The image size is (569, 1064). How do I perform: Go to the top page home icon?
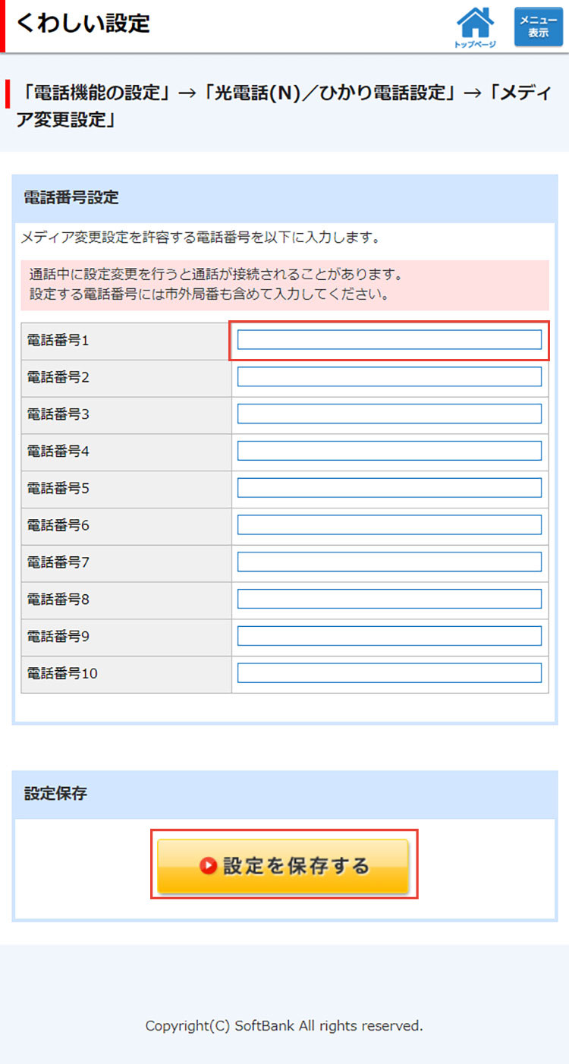pos(475,27)
